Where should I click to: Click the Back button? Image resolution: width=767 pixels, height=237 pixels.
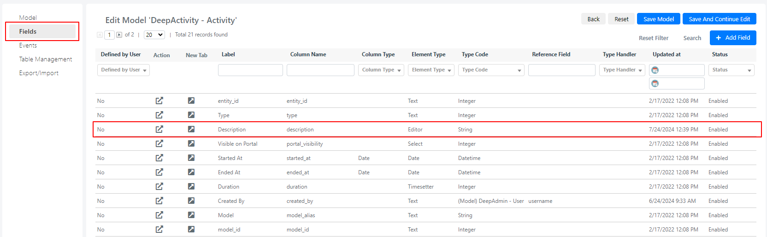pos(594,19)
